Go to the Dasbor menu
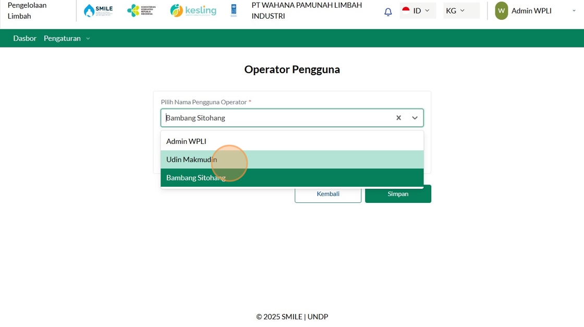The height and width of the screenshot is (327, 584). tap(25, 39)
